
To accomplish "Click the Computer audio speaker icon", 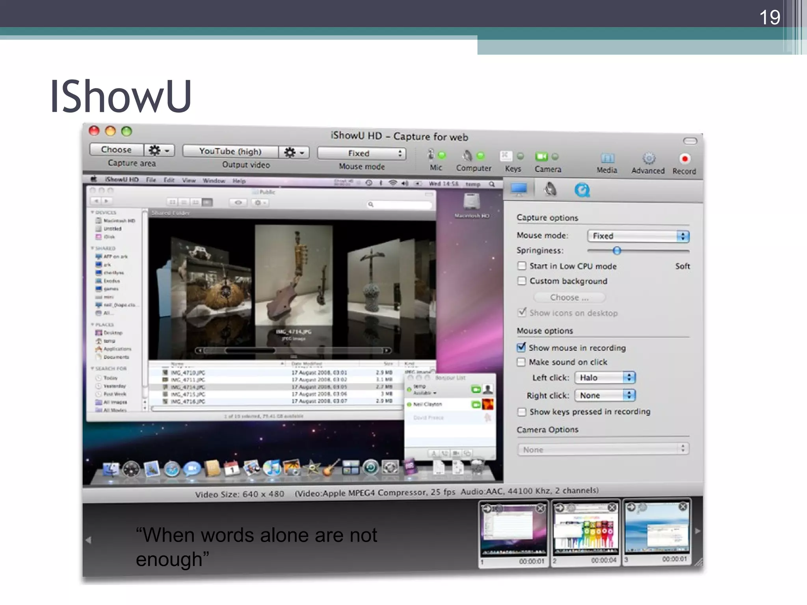I will coord(467,156).
